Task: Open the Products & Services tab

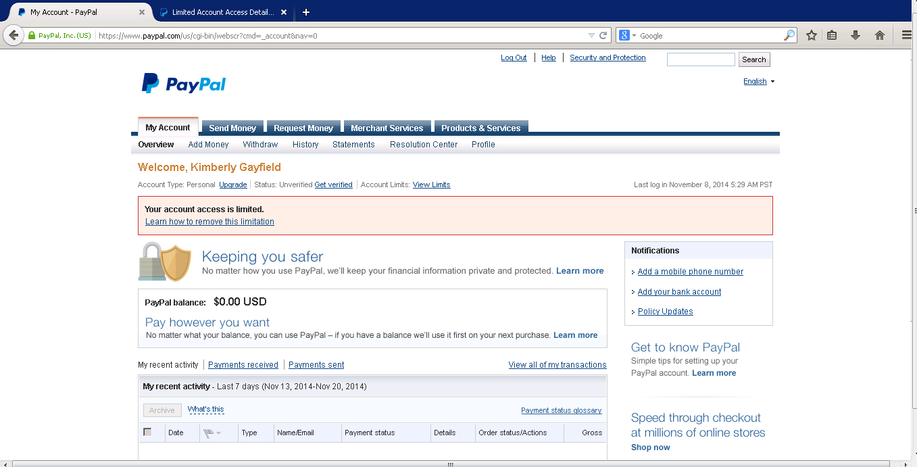Action: click(480, 128)
